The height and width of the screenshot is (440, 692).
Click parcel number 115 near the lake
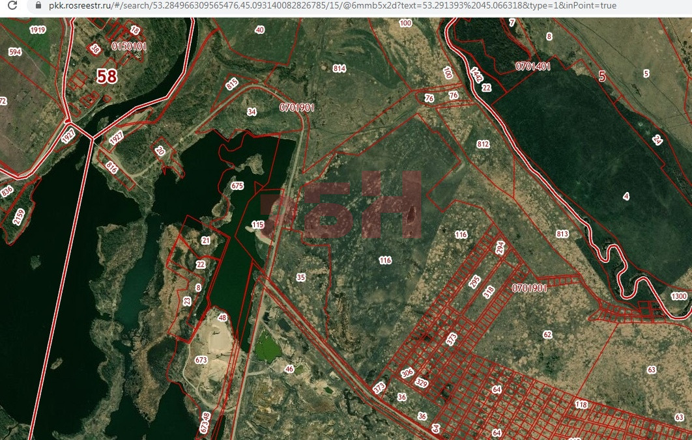click(x=257, y=225)
